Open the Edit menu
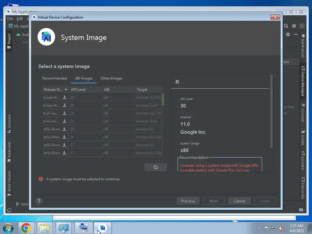This screenshot has width=312, height=234. (x=20, y=19)
